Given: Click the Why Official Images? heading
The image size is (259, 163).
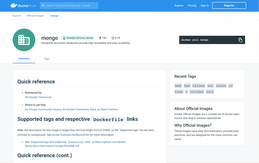Looking at the screenshot, I should pyautogui.click(x=193, y=125).
